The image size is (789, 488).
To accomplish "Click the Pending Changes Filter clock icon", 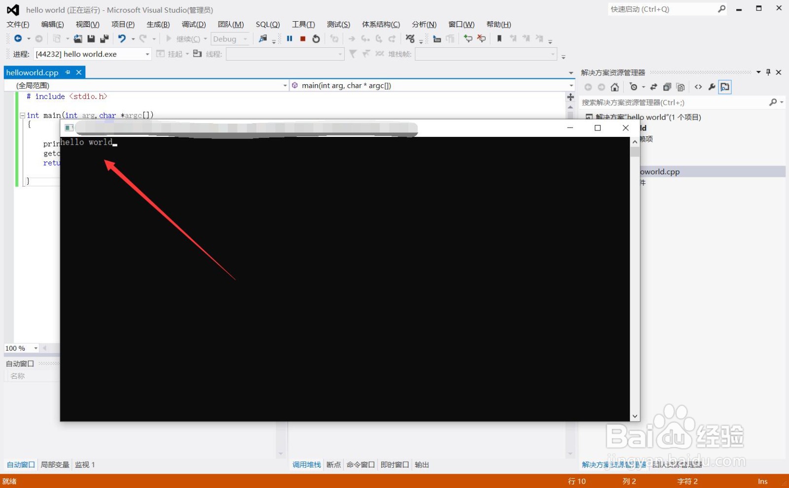I will point(634,87).
